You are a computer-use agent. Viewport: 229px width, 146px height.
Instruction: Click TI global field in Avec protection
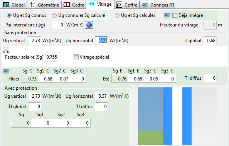click(35, 107)
